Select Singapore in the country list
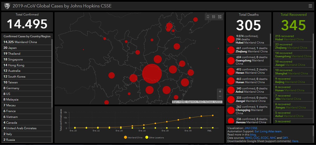The height and width of the screenshot is (145, 316). 26,59
